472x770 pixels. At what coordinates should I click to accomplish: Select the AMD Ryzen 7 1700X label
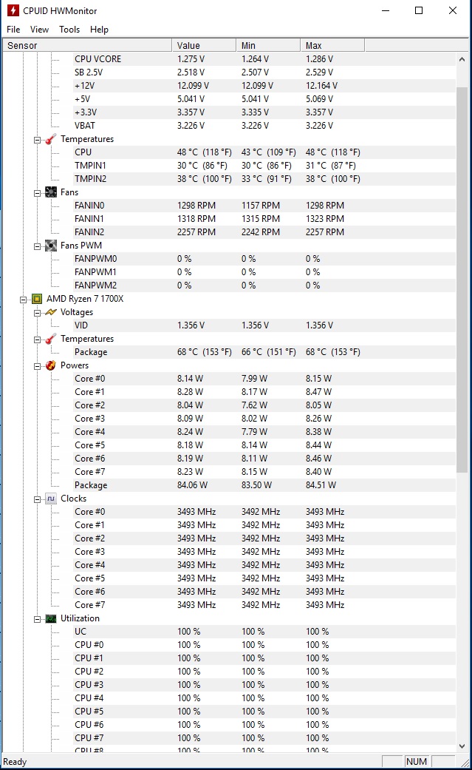85,299
